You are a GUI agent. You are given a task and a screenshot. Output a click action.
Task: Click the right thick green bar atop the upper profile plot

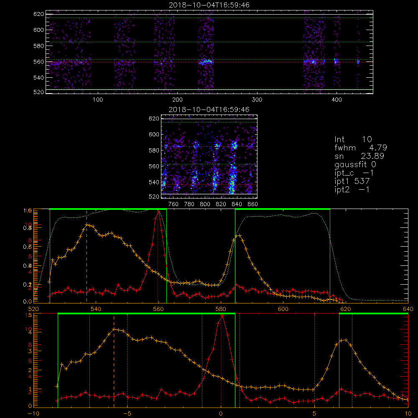[283, 209]
